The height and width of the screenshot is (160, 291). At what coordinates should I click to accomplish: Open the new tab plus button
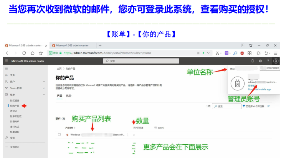100,45
